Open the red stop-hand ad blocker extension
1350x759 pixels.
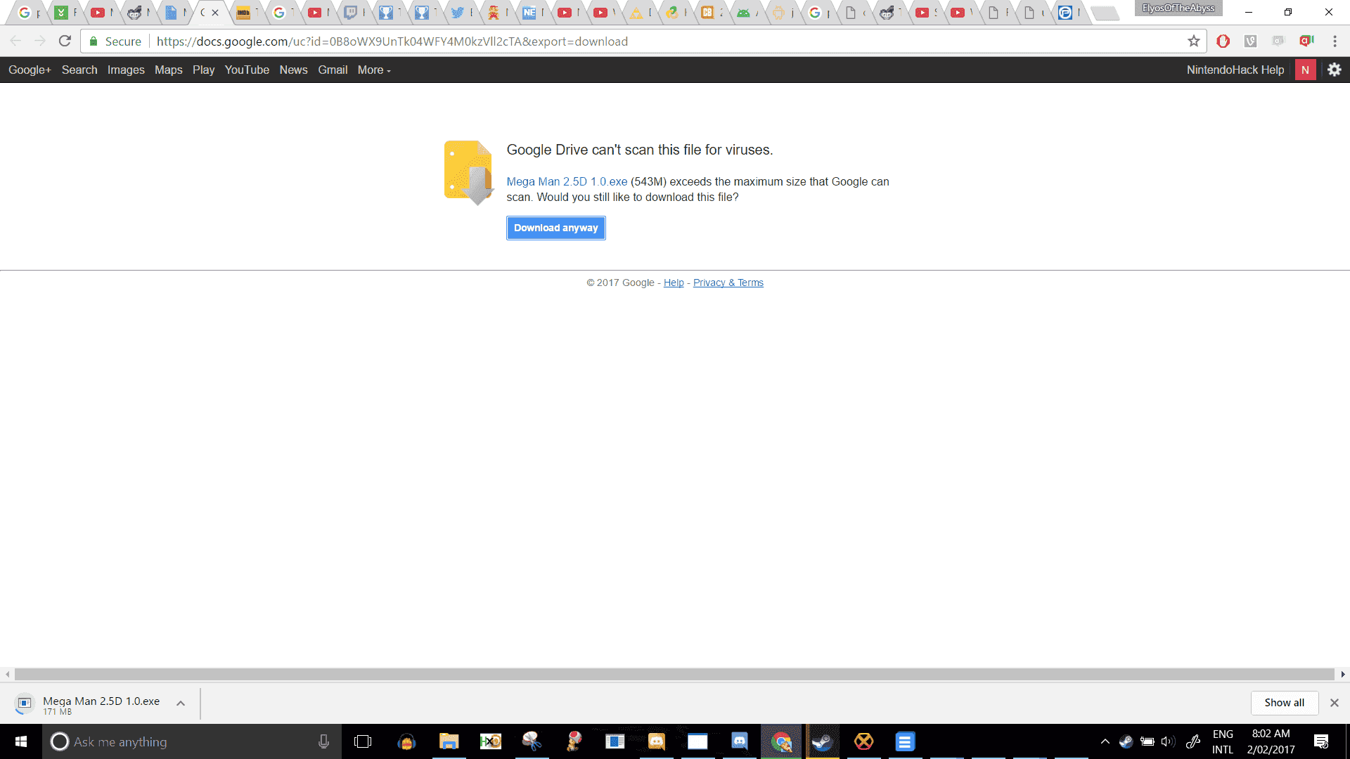pyautogui.click(x=1223, y=41)
